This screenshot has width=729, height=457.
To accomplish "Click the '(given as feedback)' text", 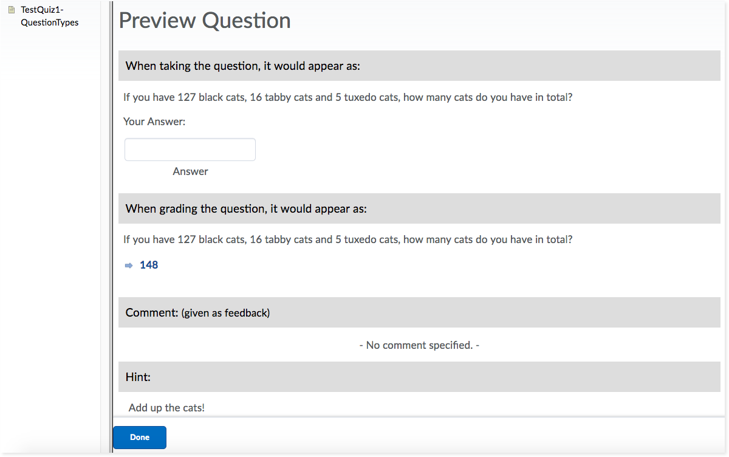I will pyautogui.click(x=225, y=313).
